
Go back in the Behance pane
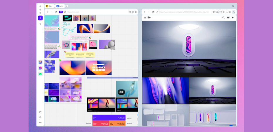tap(144, 12)
